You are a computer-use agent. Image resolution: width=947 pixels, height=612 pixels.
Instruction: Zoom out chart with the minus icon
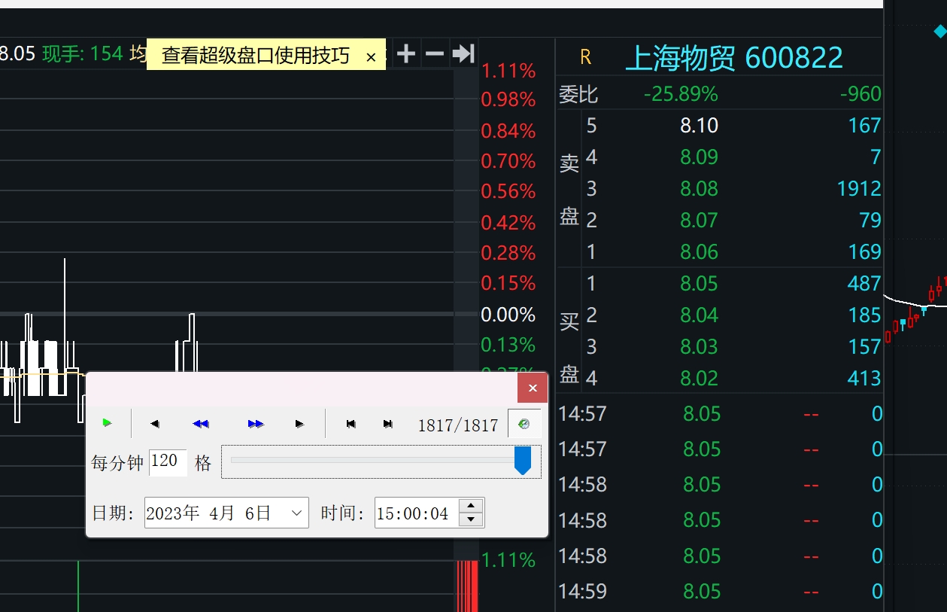click(435, 53)
